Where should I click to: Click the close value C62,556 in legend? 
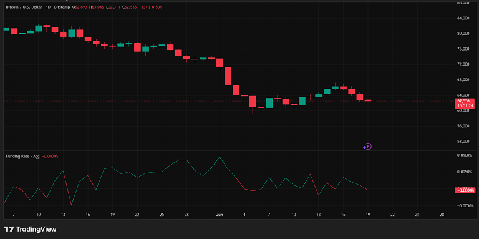coord(130,7)
